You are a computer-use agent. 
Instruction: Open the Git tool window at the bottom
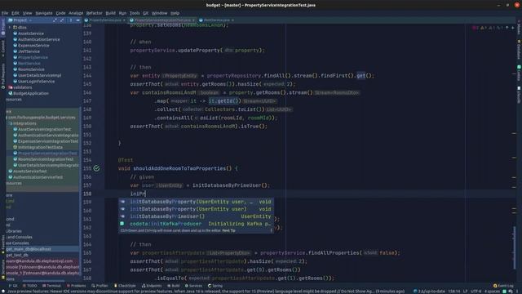[x=13, y=286]
